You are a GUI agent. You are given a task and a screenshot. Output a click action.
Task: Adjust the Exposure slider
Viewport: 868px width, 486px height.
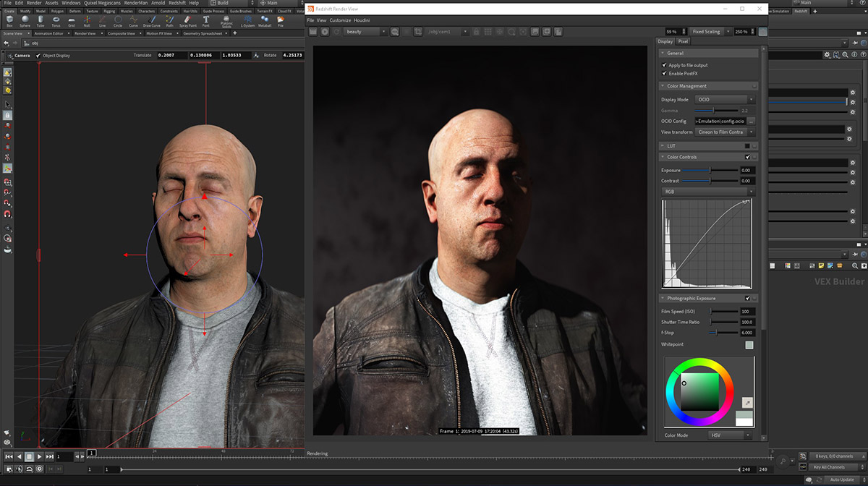tap(710, 170)
